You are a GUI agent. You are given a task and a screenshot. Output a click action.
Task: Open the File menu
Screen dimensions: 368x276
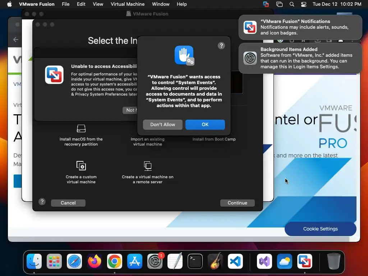(65, 4)
